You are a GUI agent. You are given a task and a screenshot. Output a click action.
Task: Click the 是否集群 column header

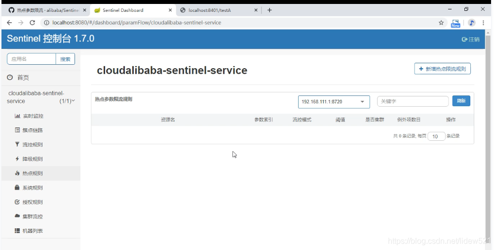375,120
